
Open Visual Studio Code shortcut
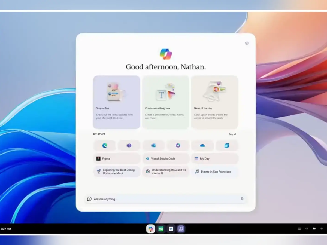coord(166,158)
